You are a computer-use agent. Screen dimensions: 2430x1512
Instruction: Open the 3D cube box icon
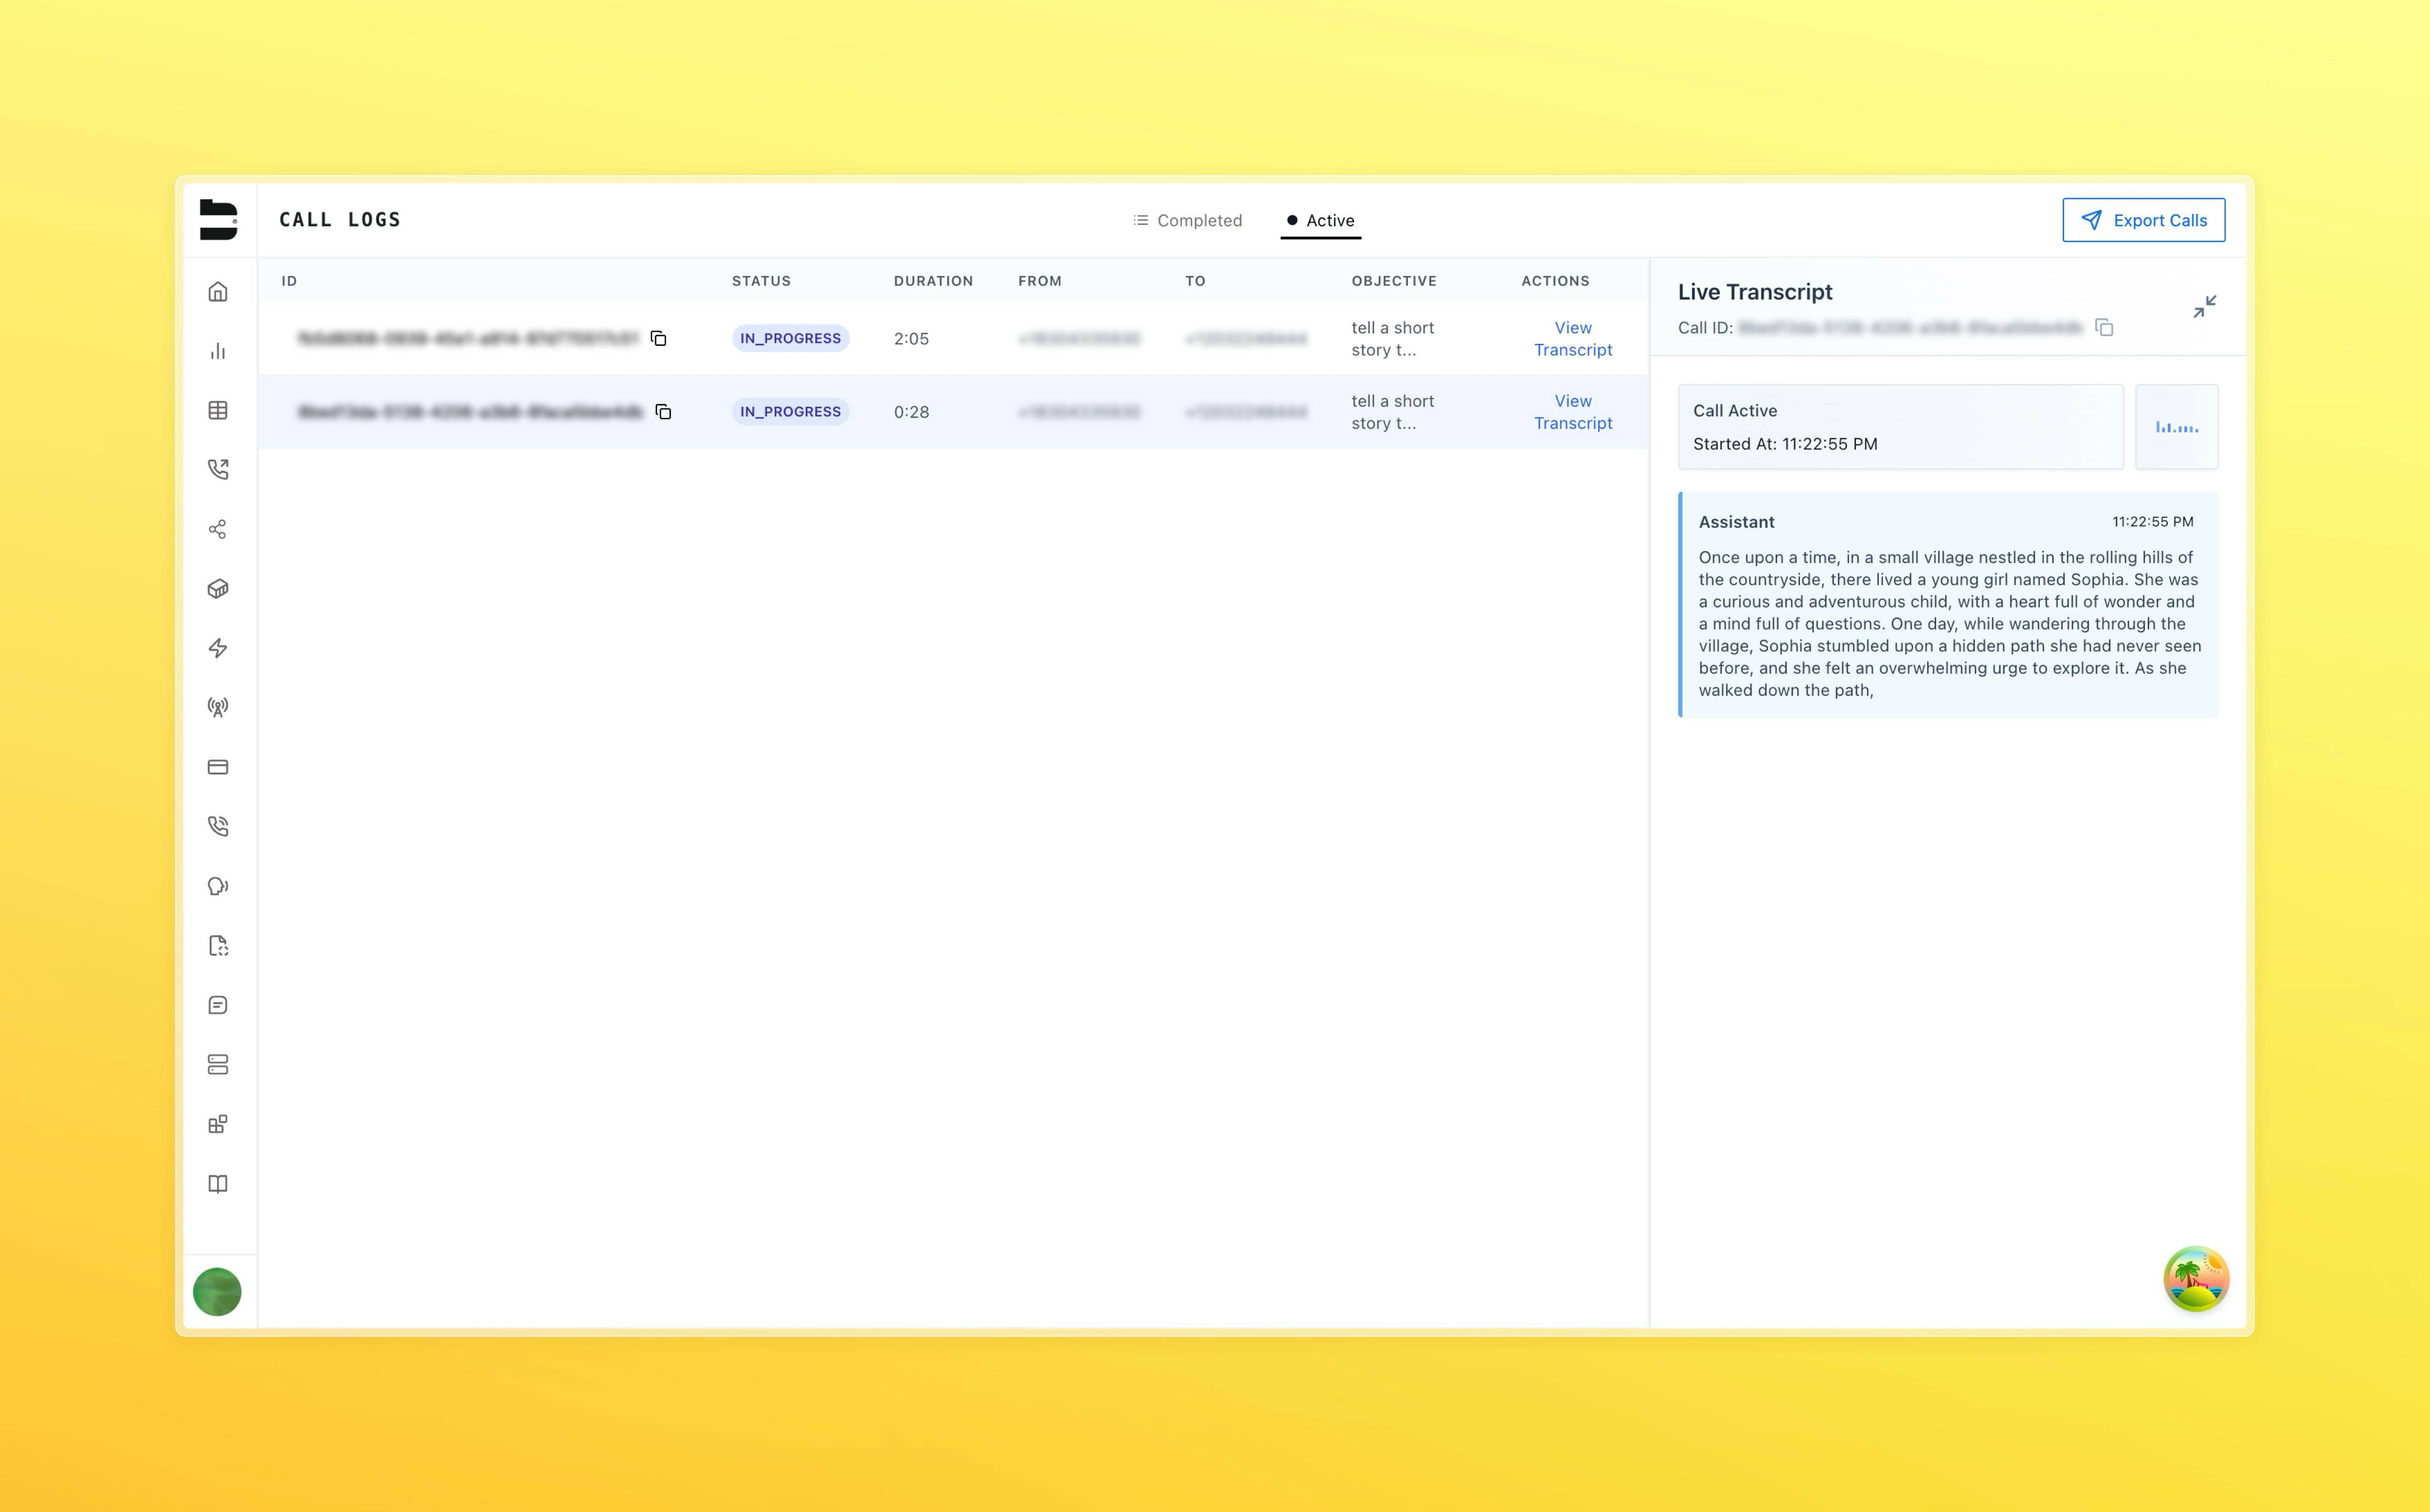[x=218, y=588]
